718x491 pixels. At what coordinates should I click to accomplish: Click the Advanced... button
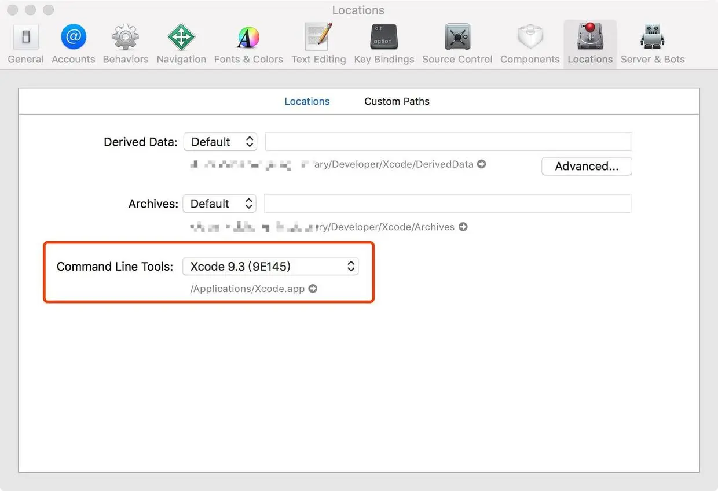click(x=587, y=166)
